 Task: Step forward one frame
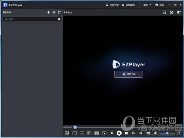(x=133, y=133)
